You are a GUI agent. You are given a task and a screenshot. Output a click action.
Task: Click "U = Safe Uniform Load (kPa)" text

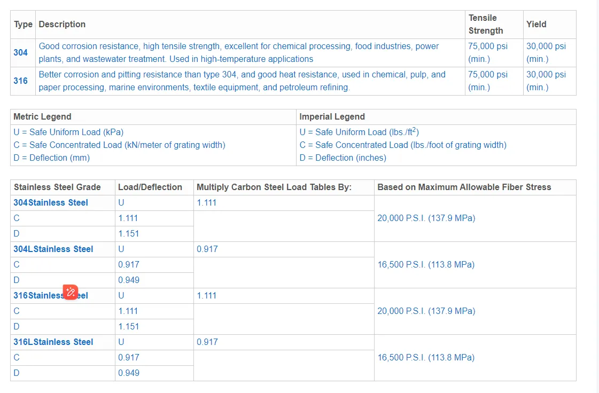68,132
